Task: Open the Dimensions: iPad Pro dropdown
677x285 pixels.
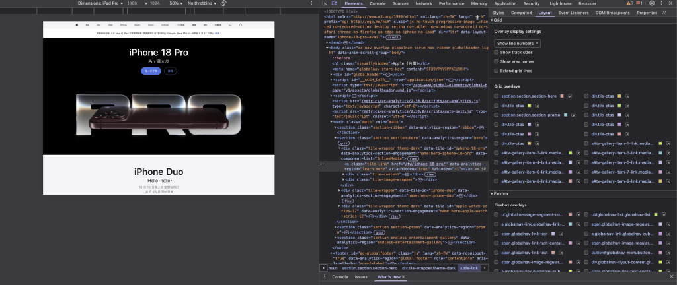Action: click(100, 3)
